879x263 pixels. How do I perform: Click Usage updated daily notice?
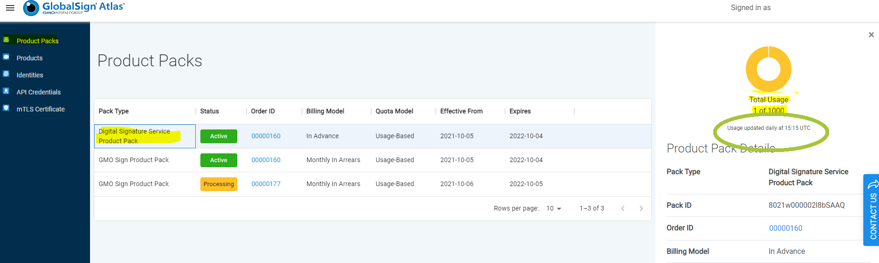click(769, 128)
